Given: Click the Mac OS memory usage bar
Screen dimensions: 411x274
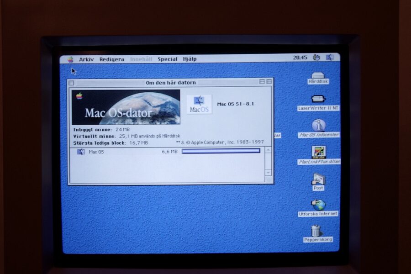Looking at the screenshot, I should pyautogui.click(x=221, y=151).
